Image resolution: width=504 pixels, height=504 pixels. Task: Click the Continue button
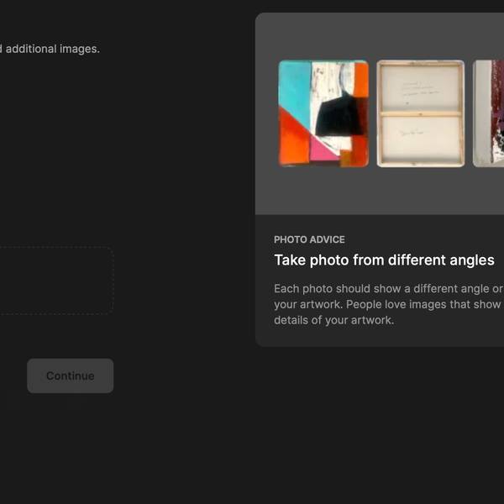(70, 375)
